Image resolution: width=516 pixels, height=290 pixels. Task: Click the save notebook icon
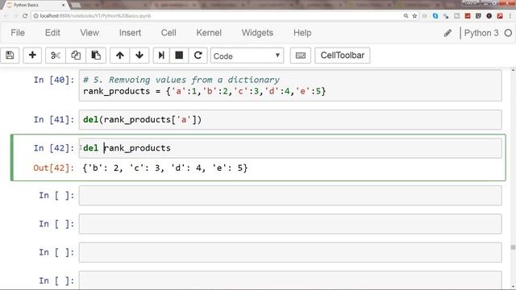coord(10,56)
